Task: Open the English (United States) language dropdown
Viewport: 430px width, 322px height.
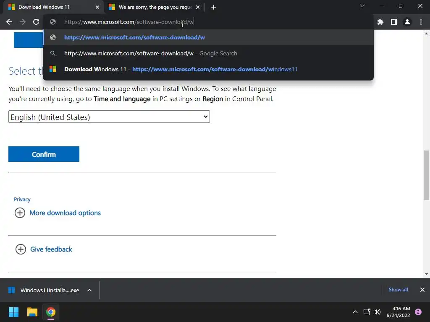Action: point(109,117)
